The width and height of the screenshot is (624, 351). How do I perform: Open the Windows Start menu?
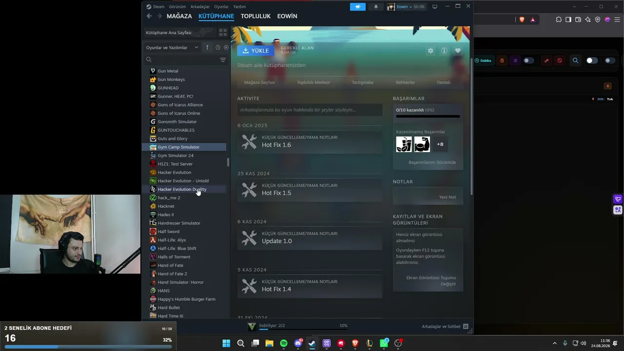point(226,343)
